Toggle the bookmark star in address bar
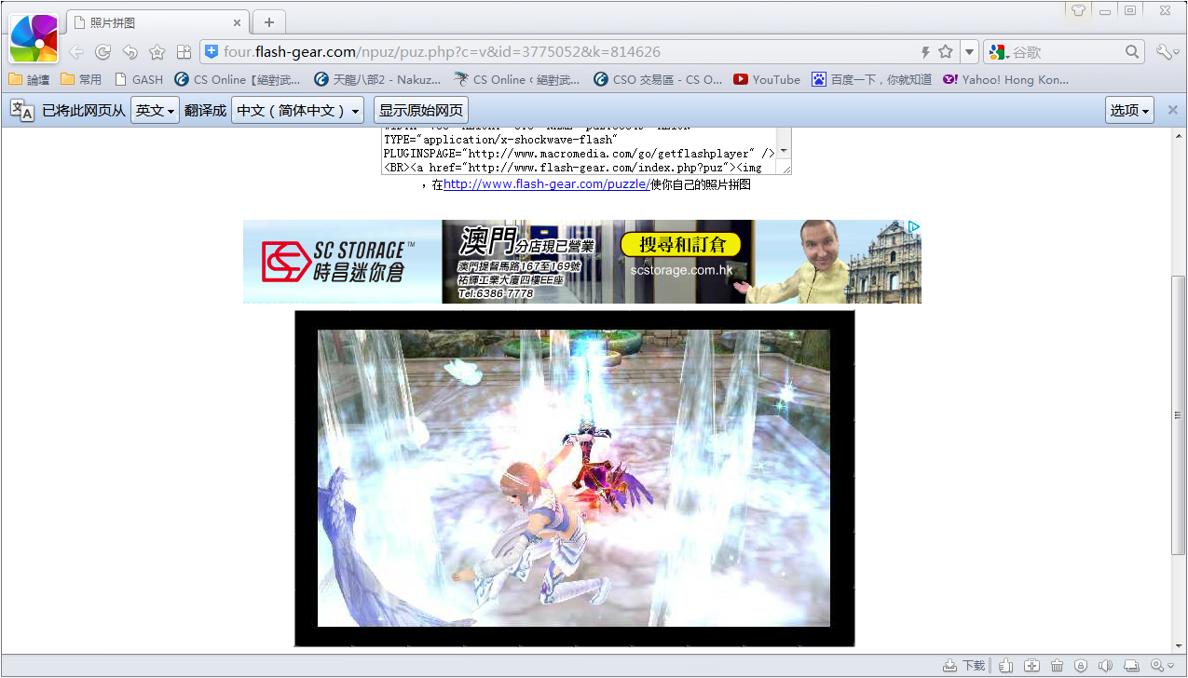 pyautogui.click(x=946, y=52)
